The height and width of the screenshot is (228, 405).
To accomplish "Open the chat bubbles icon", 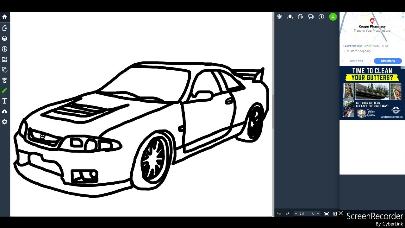I will [x=311, y=17].
